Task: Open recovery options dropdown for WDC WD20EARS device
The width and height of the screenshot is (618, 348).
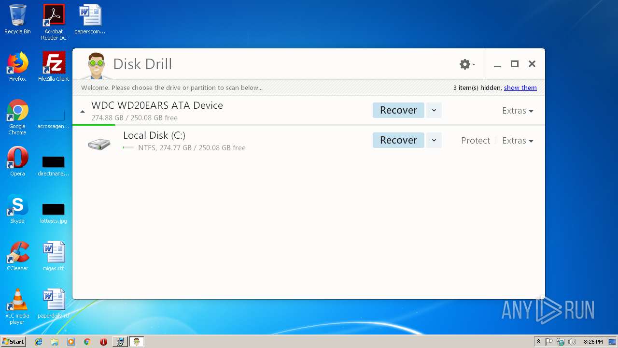Action: 434,110
